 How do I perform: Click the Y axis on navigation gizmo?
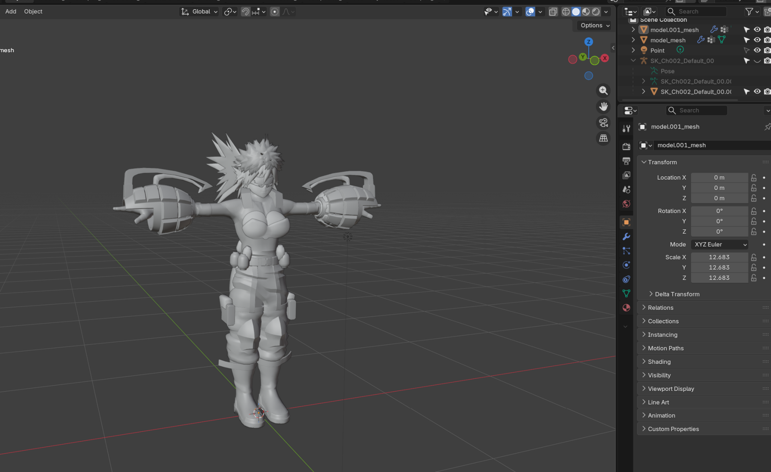tap(583, 57)
